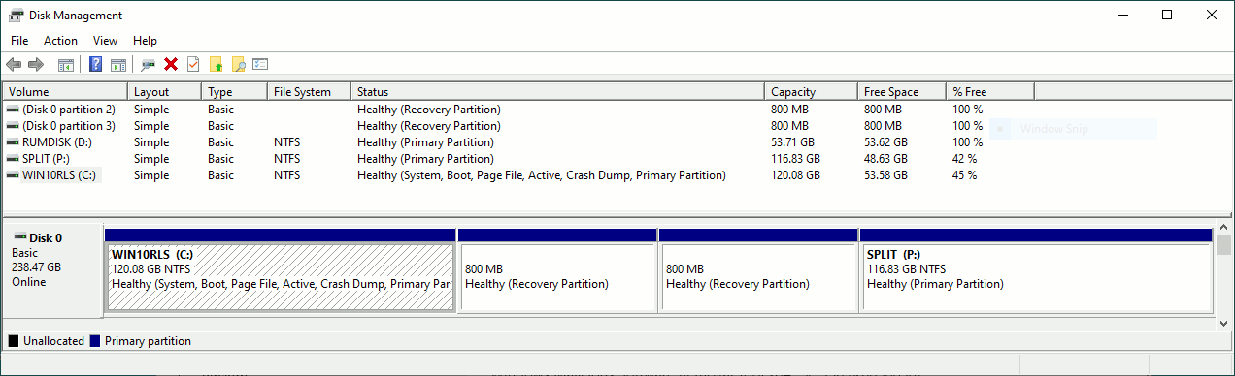Click the Disk Management title bar icon
1235x376 pixels.
click(x=17, y=16)
